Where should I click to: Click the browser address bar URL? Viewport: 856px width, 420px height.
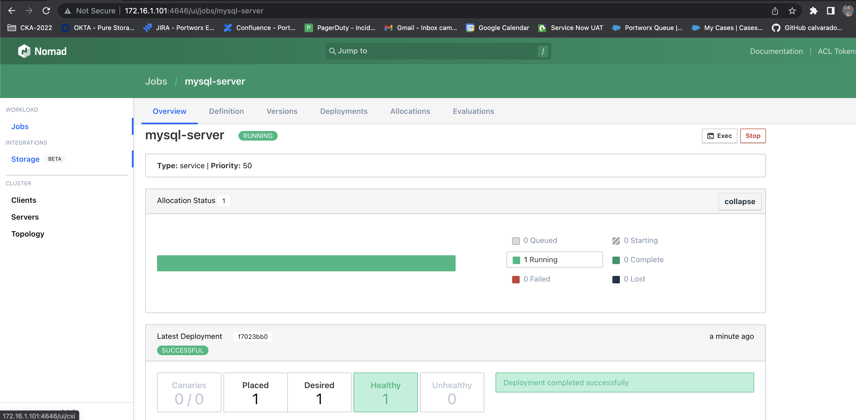(x=194, y=11)
